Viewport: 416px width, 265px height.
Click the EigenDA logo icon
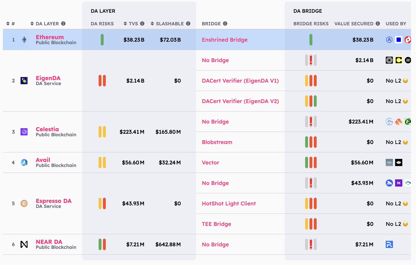[24, 81]
